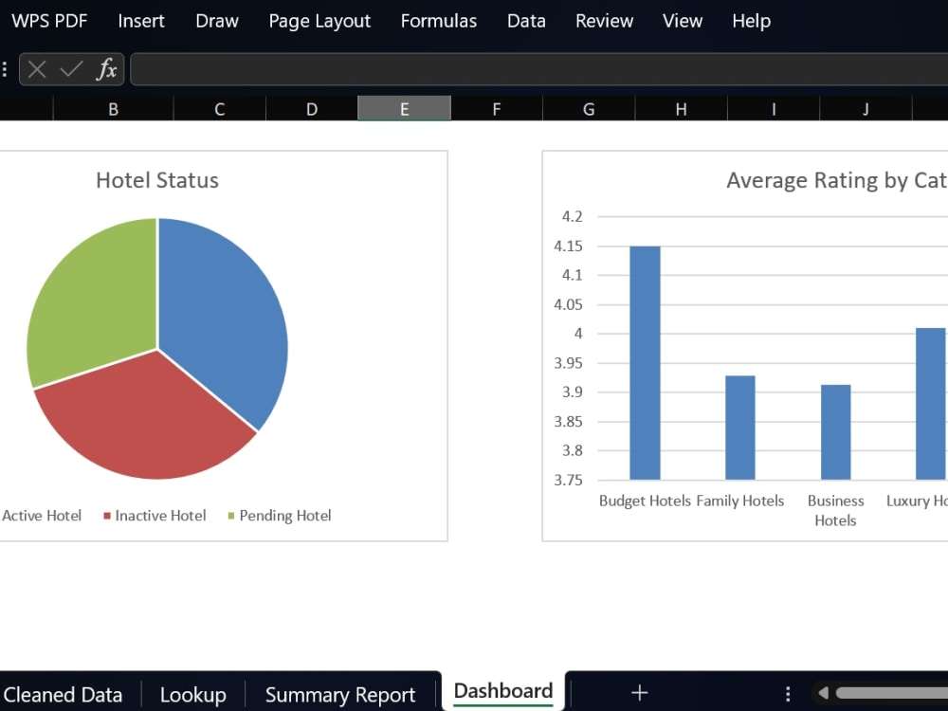Click the Budget Hotels bar
The height and width of the screenshot is (711, 948).
pos(645,363)
